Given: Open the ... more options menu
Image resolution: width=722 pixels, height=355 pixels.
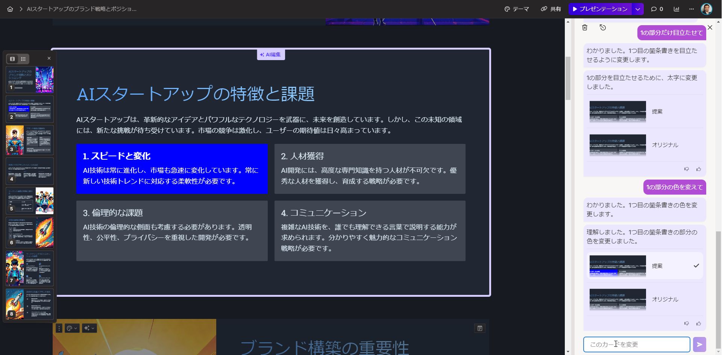Looking at the screenshot, I should (691, 9).
